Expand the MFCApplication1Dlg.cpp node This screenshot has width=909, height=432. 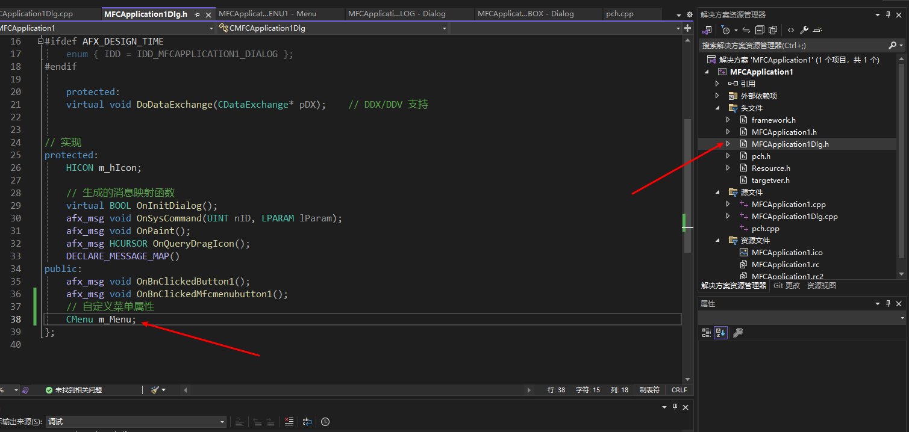click(728, 216)
